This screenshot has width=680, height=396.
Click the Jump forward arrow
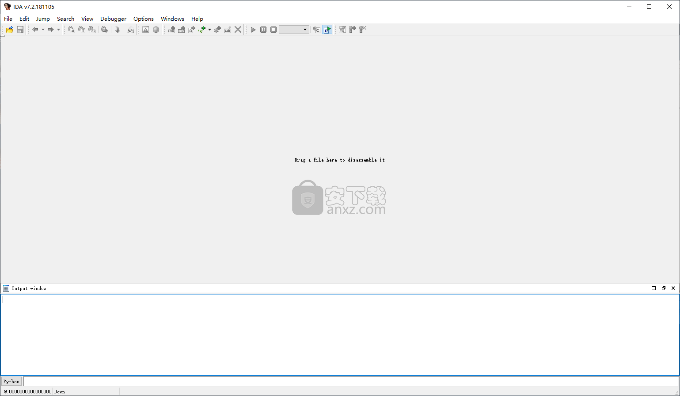(51, 30)
